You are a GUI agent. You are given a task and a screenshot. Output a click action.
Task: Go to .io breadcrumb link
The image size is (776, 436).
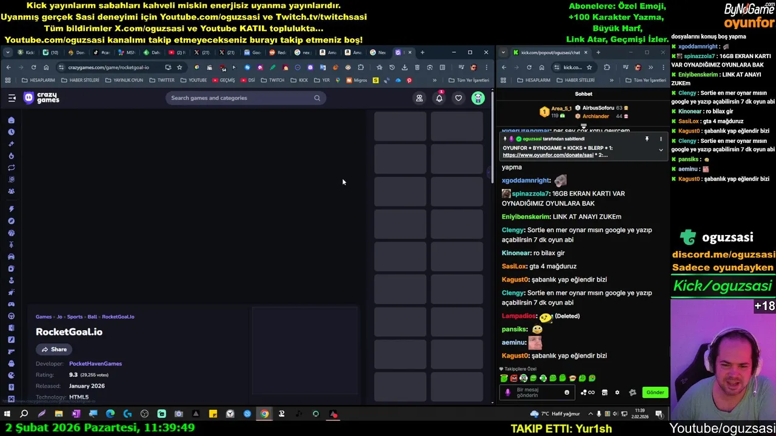tap(59, 317)
